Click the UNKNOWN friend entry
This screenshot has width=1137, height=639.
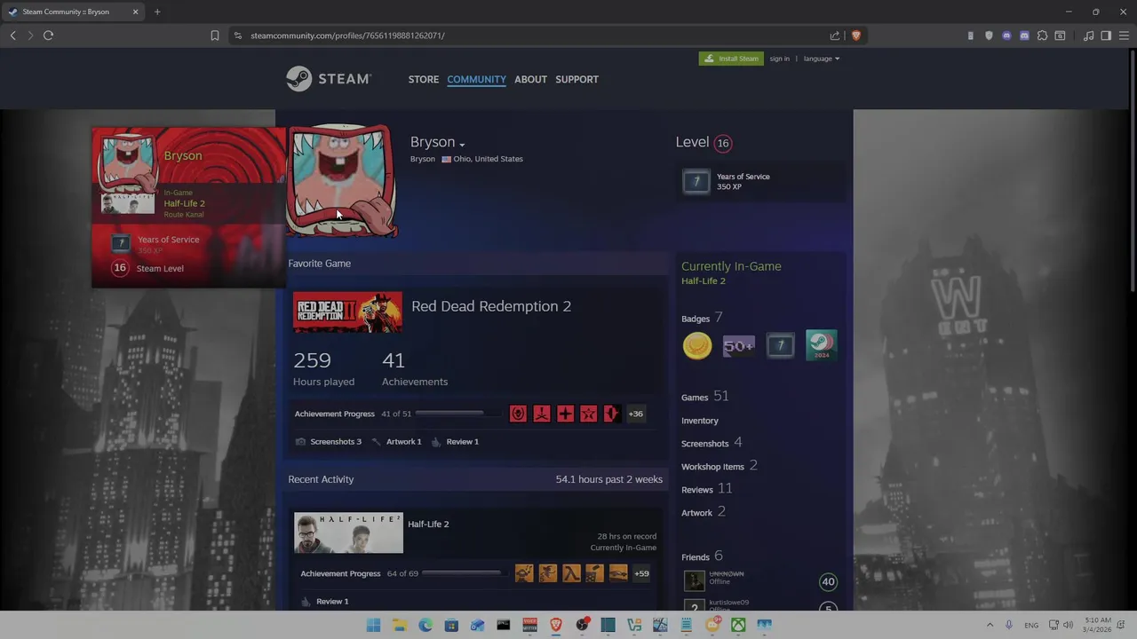(759, 581)
